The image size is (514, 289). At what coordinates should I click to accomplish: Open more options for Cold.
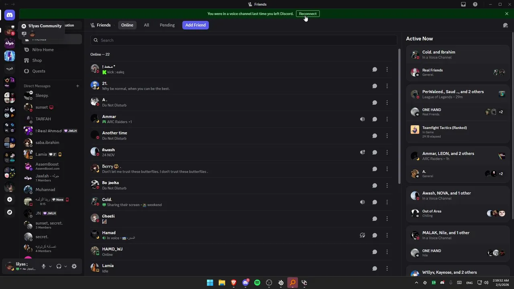[387, 202]
